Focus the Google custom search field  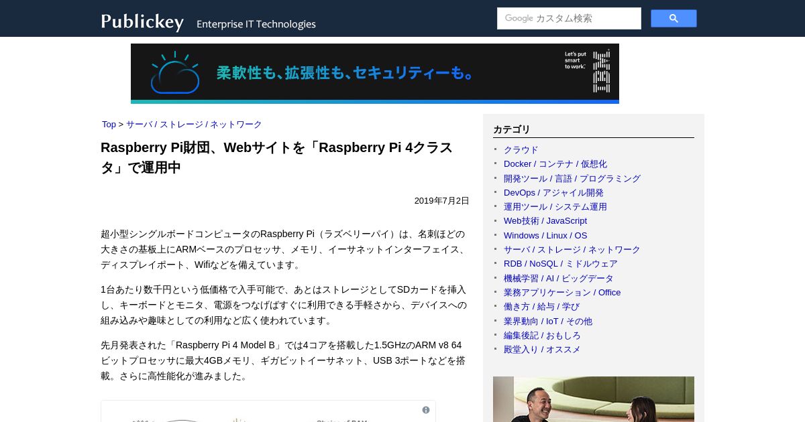(x=569, y=19)
